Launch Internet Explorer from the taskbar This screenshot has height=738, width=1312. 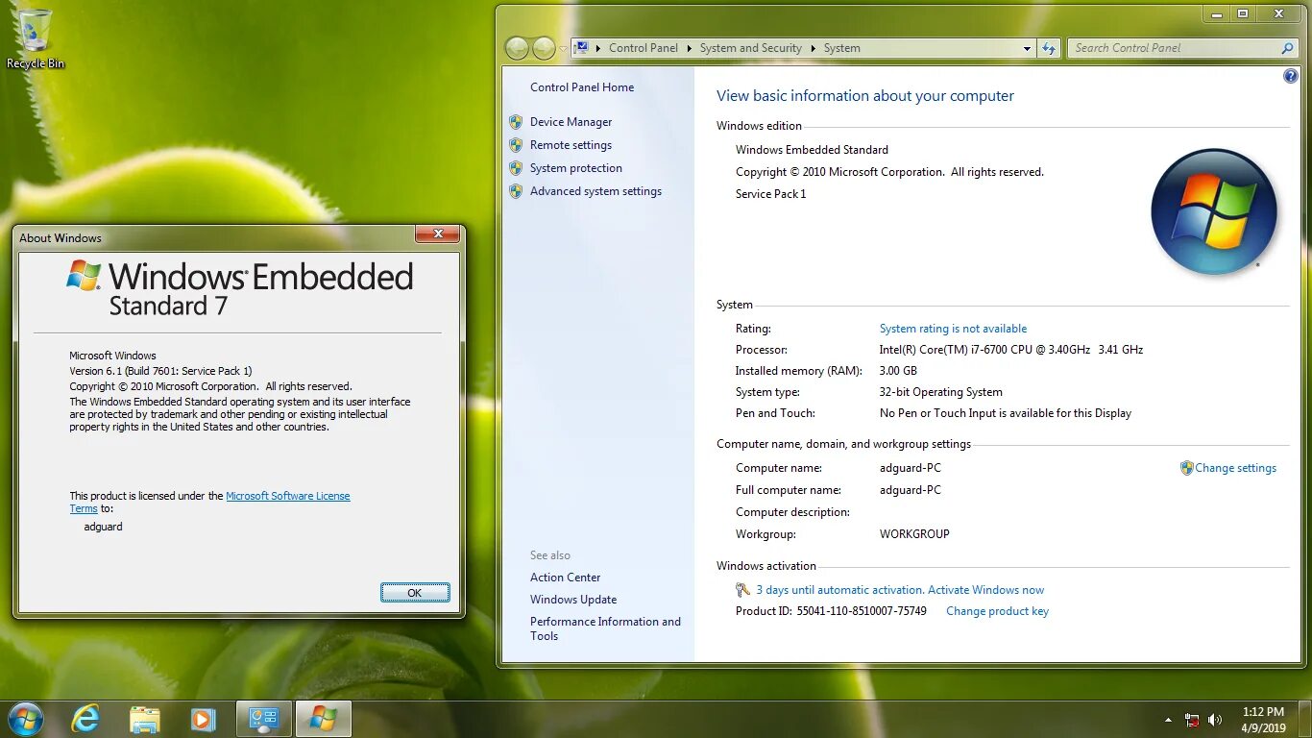tap(86, 719)
